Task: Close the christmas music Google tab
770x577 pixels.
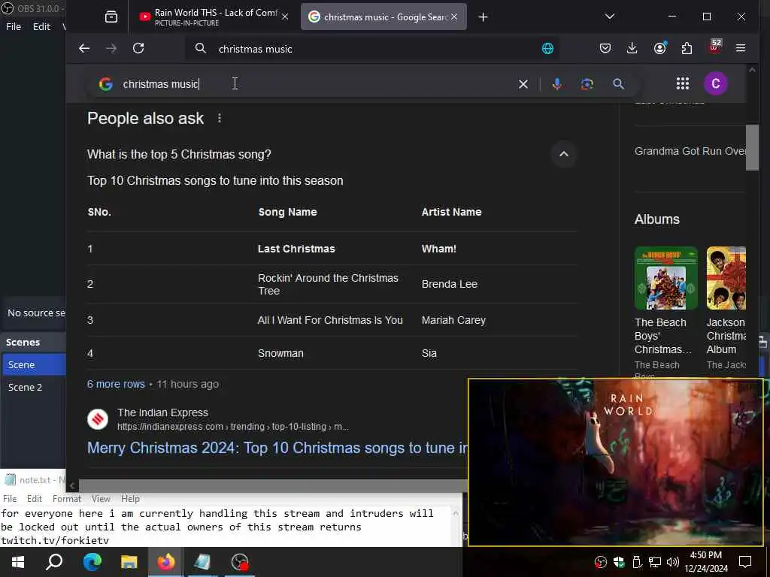Action: click(454, 17)
